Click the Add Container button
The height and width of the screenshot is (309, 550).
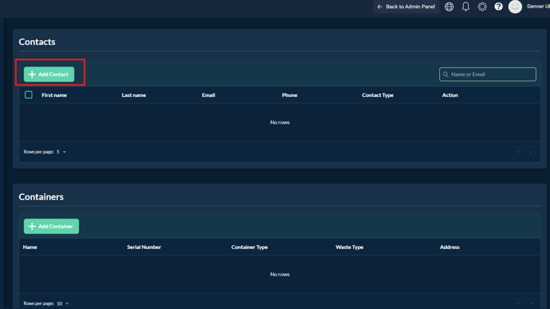pos(51,227)
